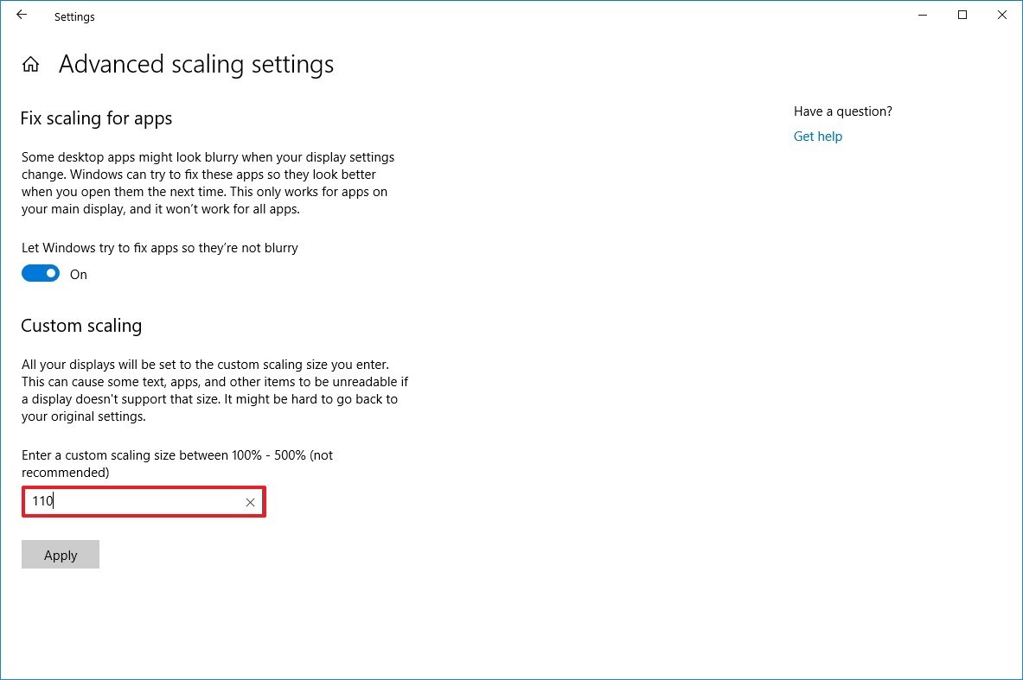
Task: Click the Fix scaling for apps heading
Action: (96, 118)
